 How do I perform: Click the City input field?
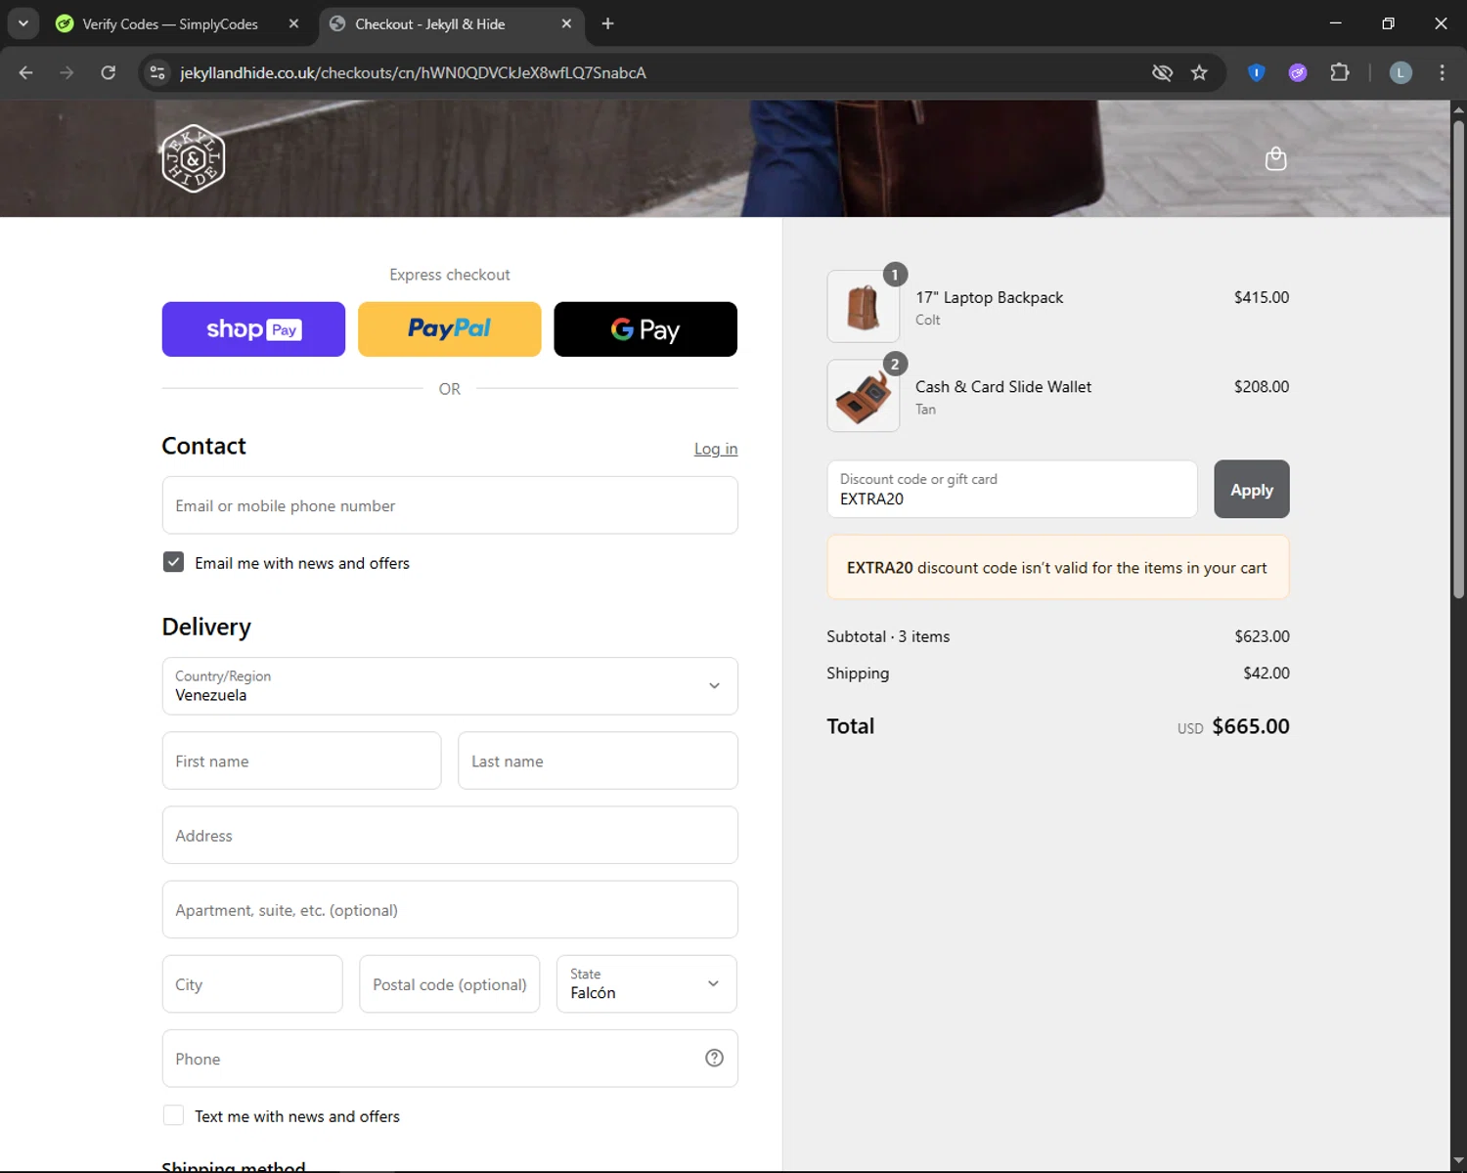click(x=252, y=983)
